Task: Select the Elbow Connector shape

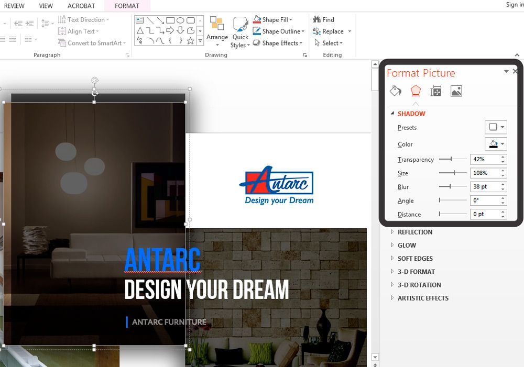Action: coord(150,31)
